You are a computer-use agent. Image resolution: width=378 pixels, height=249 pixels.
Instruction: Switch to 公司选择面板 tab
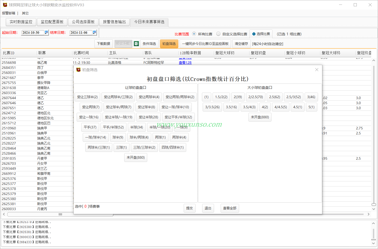click(x=83, y=22)
